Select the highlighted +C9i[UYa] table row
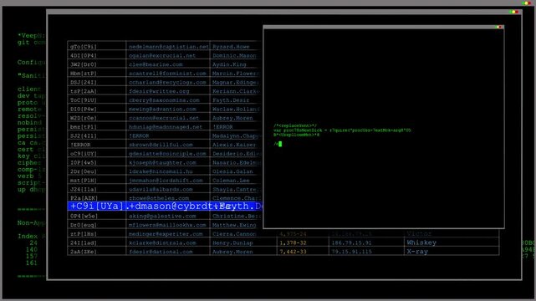The width and height of the screenshot is (536, 301). tap(165, 206)
